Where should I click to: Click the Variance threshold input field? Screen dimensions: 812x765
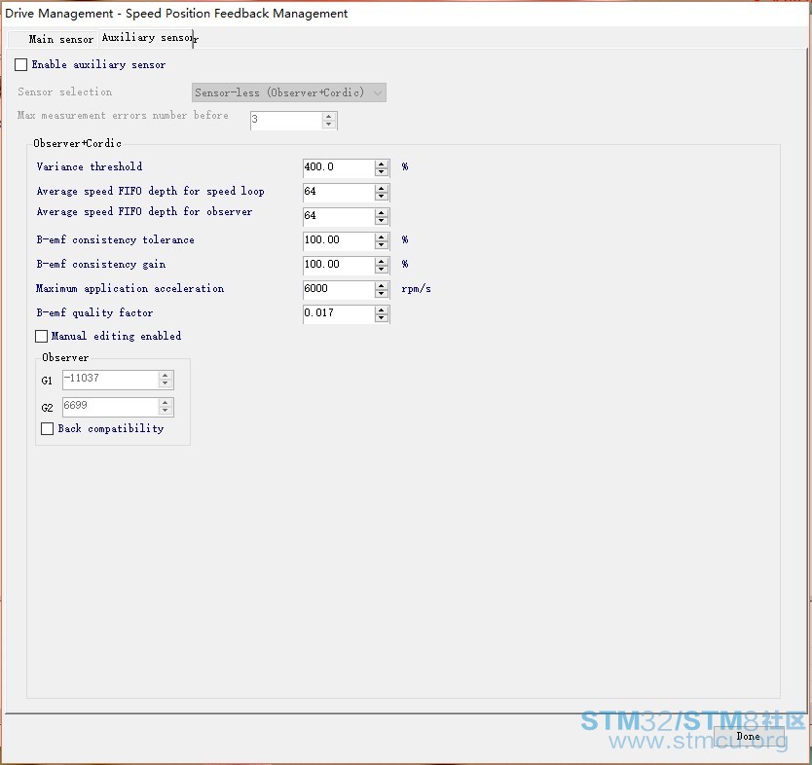(x=338, y=167)
